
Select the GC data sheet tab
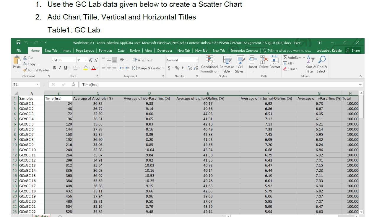pos(41,216)
